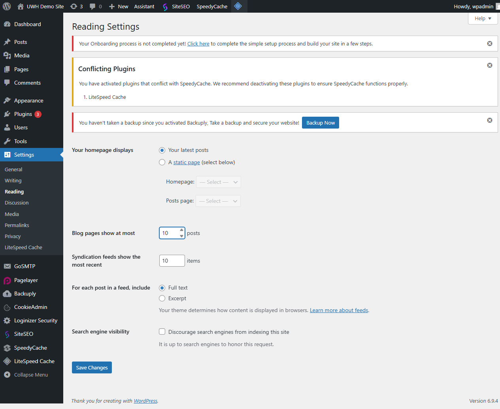Check Discourage search engines from indexing
The image size is (500, 409).
[x=162, y=331]
